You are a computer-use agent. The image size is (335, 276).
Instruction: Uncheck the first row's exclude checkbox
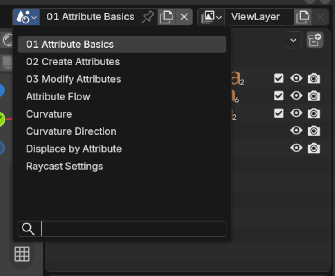click(279, 78)
